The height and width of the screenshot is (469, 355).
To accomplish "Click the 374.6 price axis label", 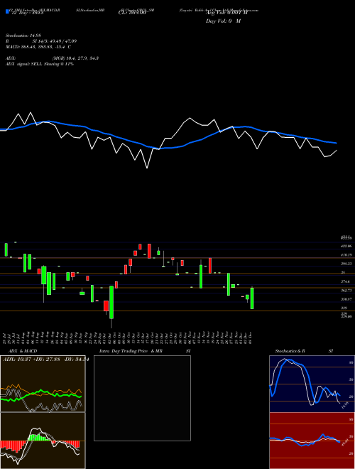I will click(346, 281).
